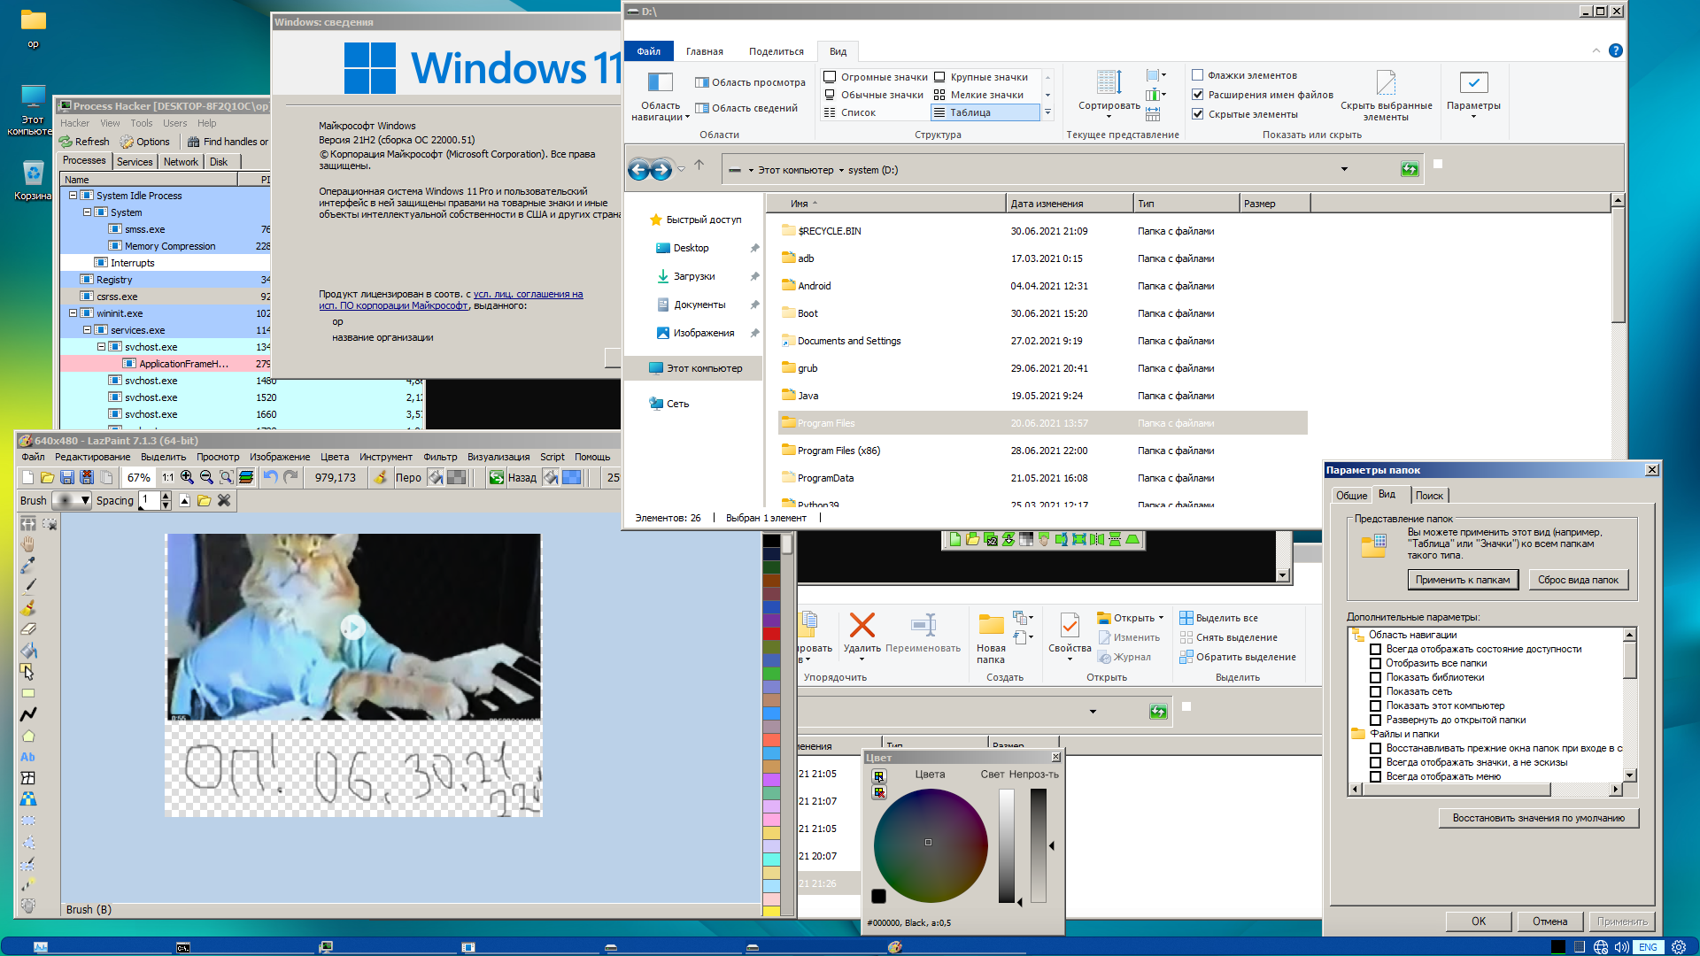1700x956 pixels.
Task: Click the new blank file icon in LazPaint
Action: click(x=27, y=477)
